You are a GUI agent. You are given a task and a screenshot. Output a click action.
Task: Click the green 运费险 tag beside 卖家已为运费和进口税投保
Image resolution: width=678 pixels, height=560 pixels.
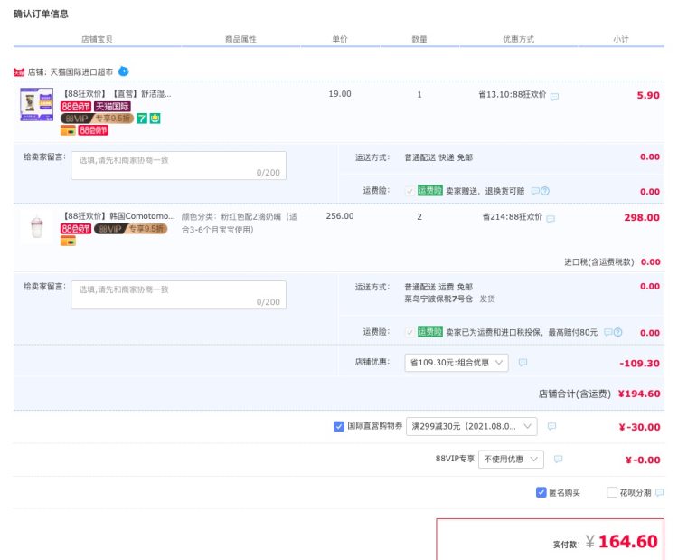pos(429,332)
